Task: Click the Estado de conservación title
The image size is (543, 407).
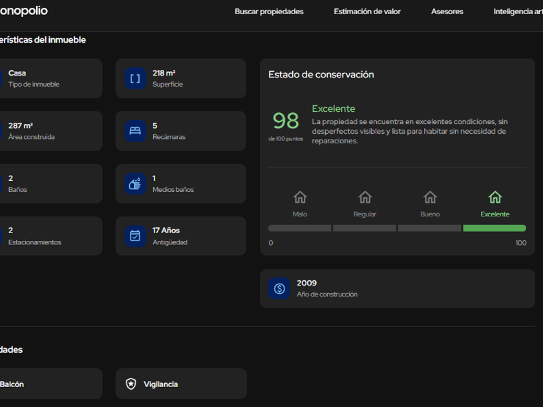Action: point(321,74)
